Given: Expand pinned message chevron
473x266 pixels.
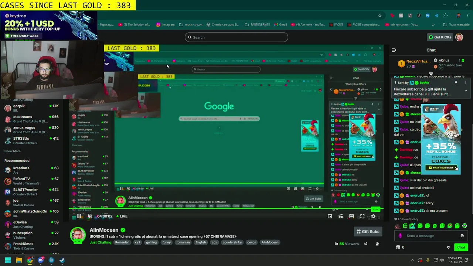Looking at the screenshot, I should tap(466, 91).
